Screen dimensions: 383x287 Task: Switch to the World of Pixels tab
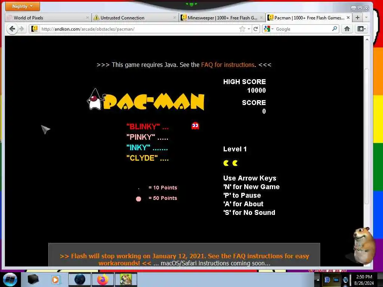pos(48,18)
